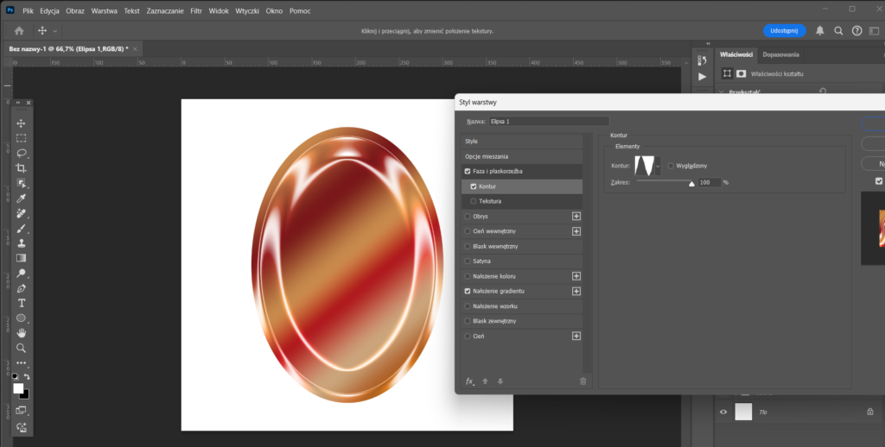The height and width of the screenshot is (447, 885).
Task: Open the Kontur contour picker dropdown arrow
Action: (658, 167)
